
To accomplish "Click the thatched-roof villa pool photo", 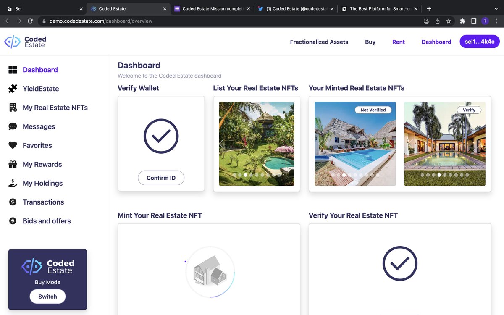I will (x=355, y=144).
